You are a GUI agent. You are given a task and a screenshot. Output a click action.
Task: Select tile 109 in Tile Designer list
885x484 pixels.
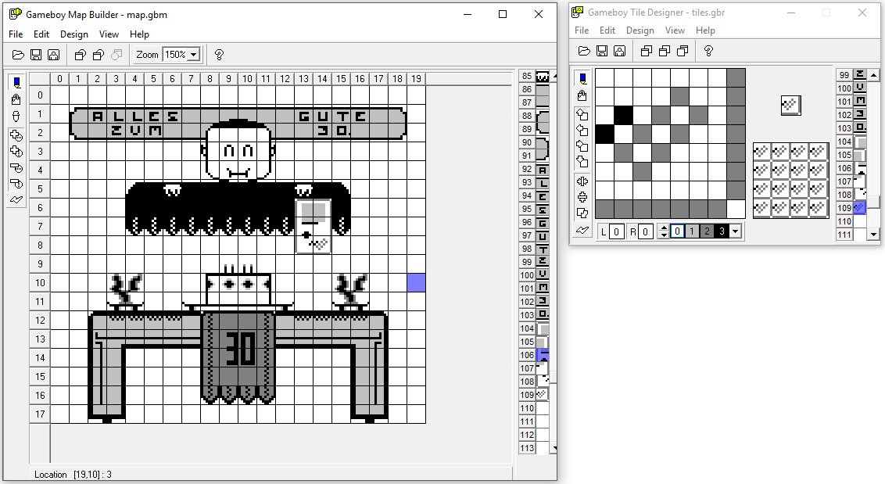click(x=859, y=208)
